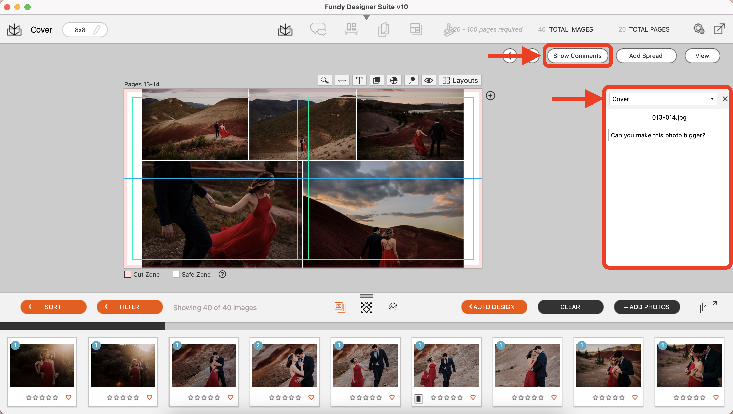Favorite the fifth thumbnail using its heart

[392, 397]
